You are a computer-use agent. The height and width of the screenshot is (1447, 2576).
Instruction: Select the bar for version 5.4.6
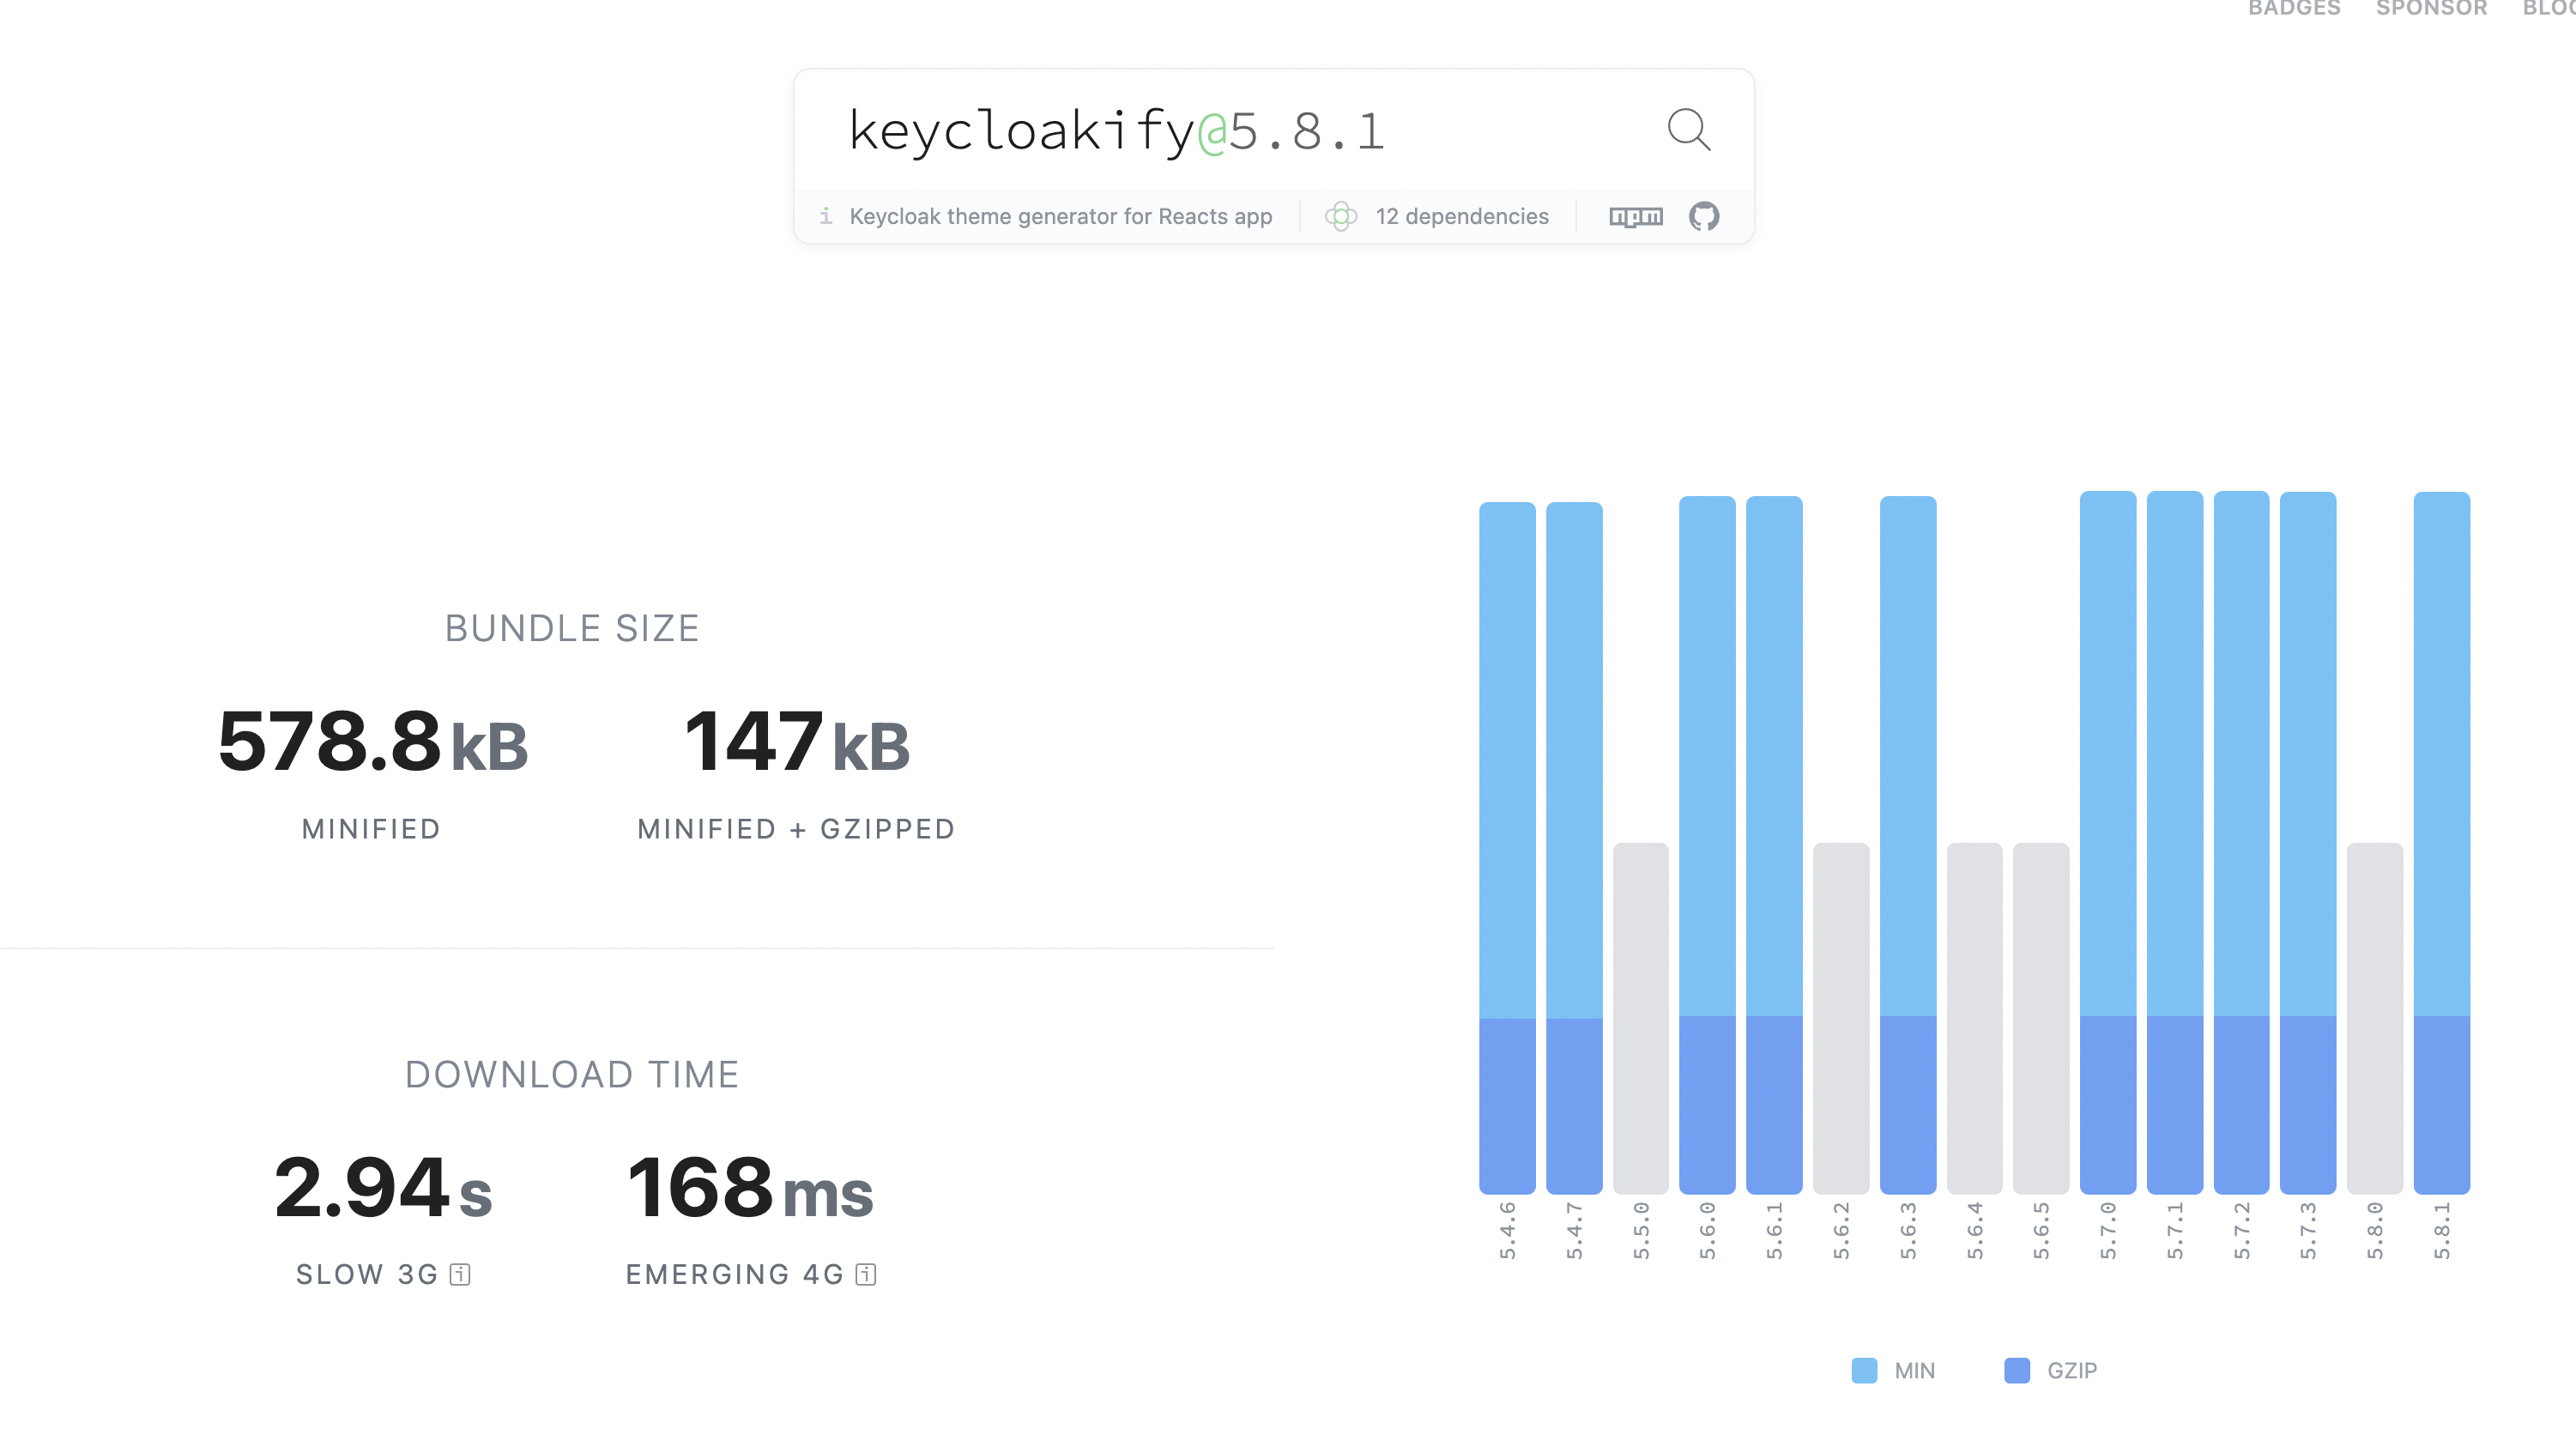tap(1507, 850)
